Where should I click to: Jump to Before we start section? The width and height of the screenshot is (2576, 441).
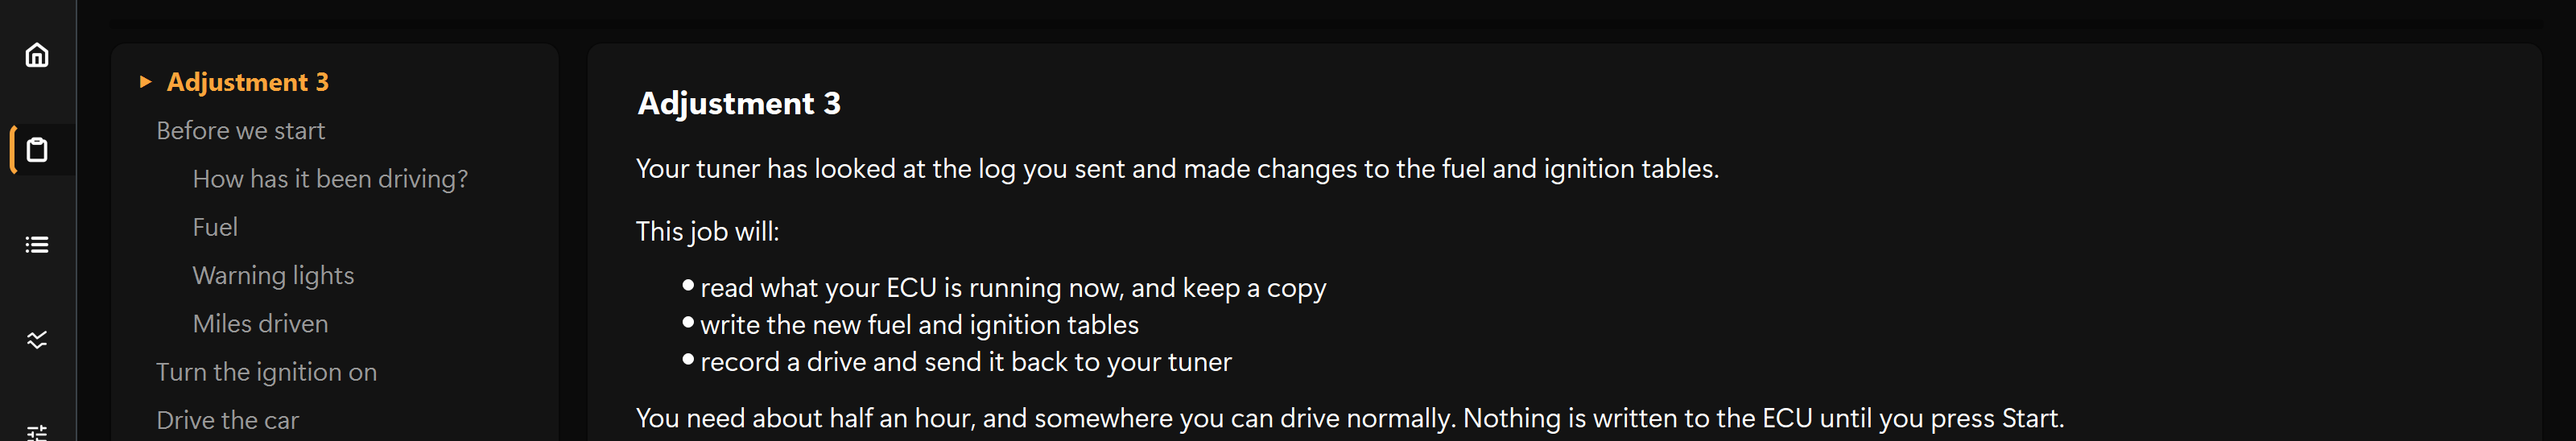240,130
